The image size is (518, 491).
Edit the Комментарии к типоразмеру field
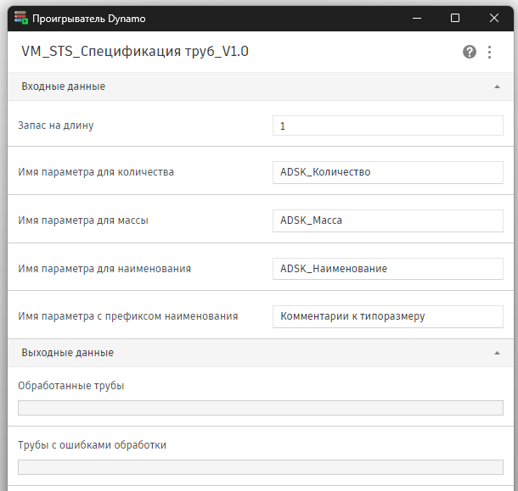coord(388,316)
